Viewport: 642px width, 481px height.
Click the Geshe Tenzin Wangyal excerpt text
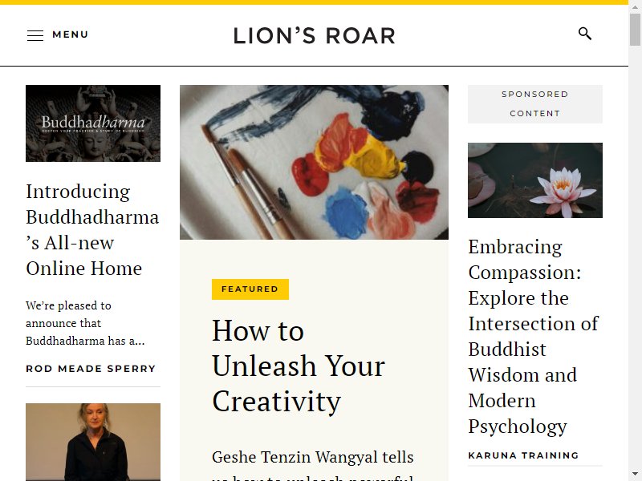[x=313, y=466]
